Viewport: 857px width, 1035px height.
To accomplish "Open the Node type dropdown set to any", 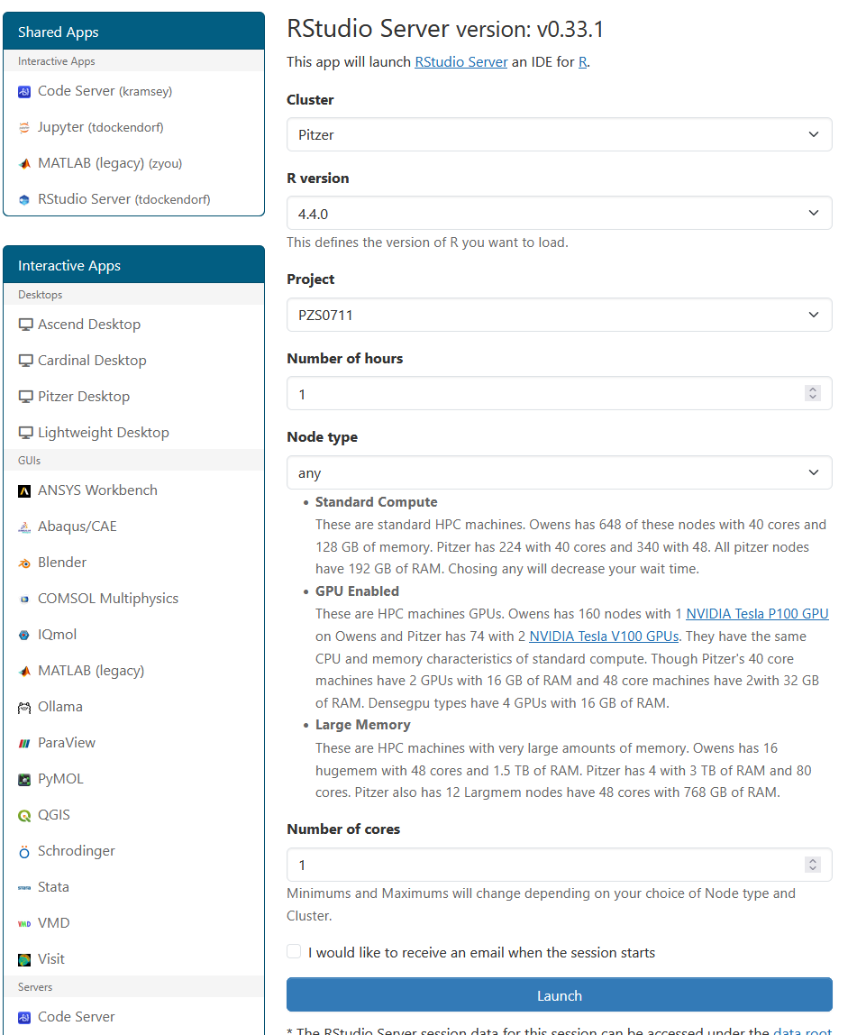I will (x=560, y=472).
